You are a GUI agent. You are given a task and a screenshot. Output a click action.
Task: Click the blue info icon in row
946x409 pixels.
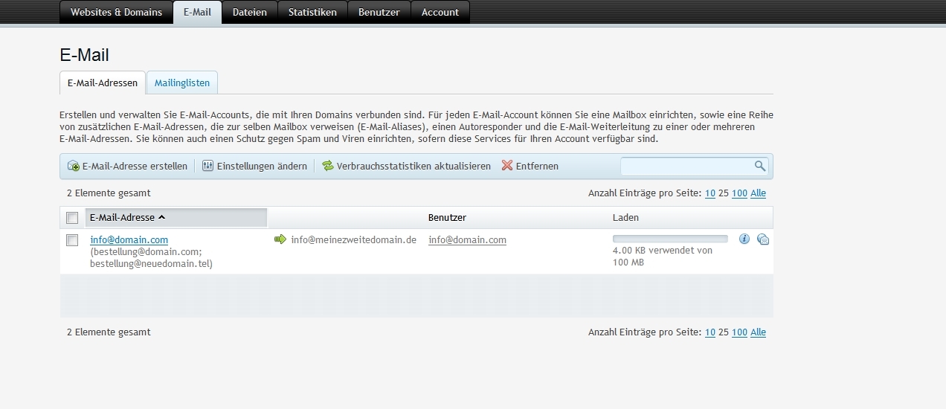coord(744,239)
